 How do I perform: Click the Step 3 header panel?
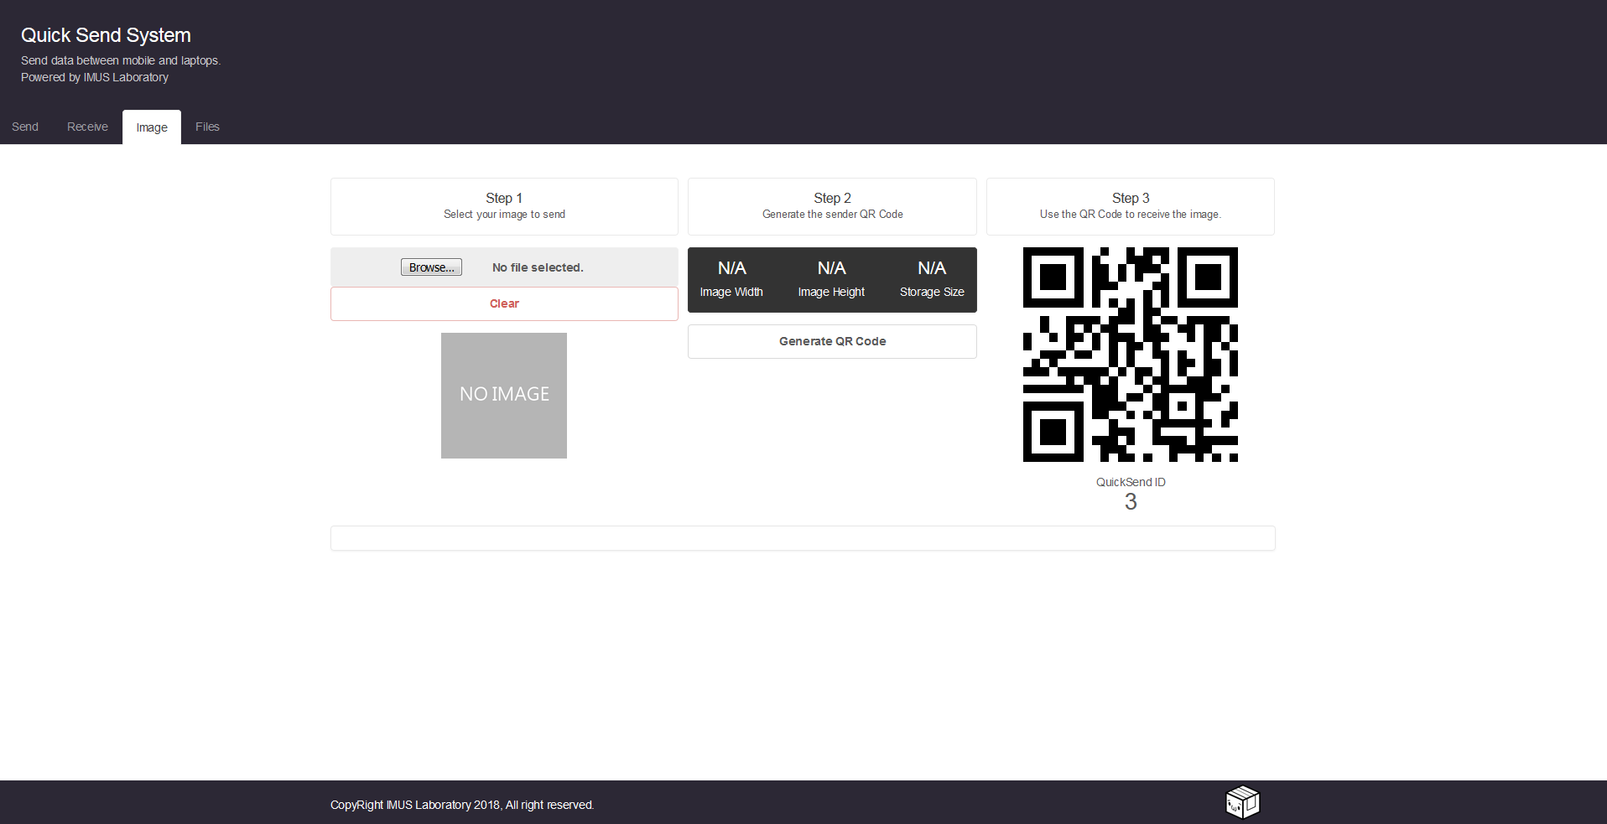[1130, 206]
